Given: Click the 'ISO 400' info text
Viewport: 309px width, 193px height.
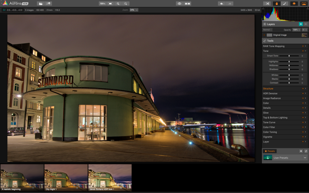Looking at the screenshot, I should [40, 10].
